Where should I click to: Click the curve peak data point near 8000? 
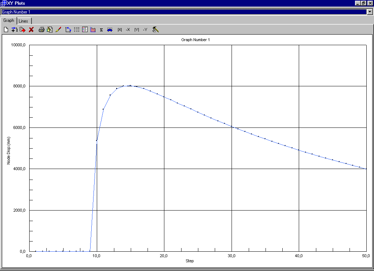[130, 86]
